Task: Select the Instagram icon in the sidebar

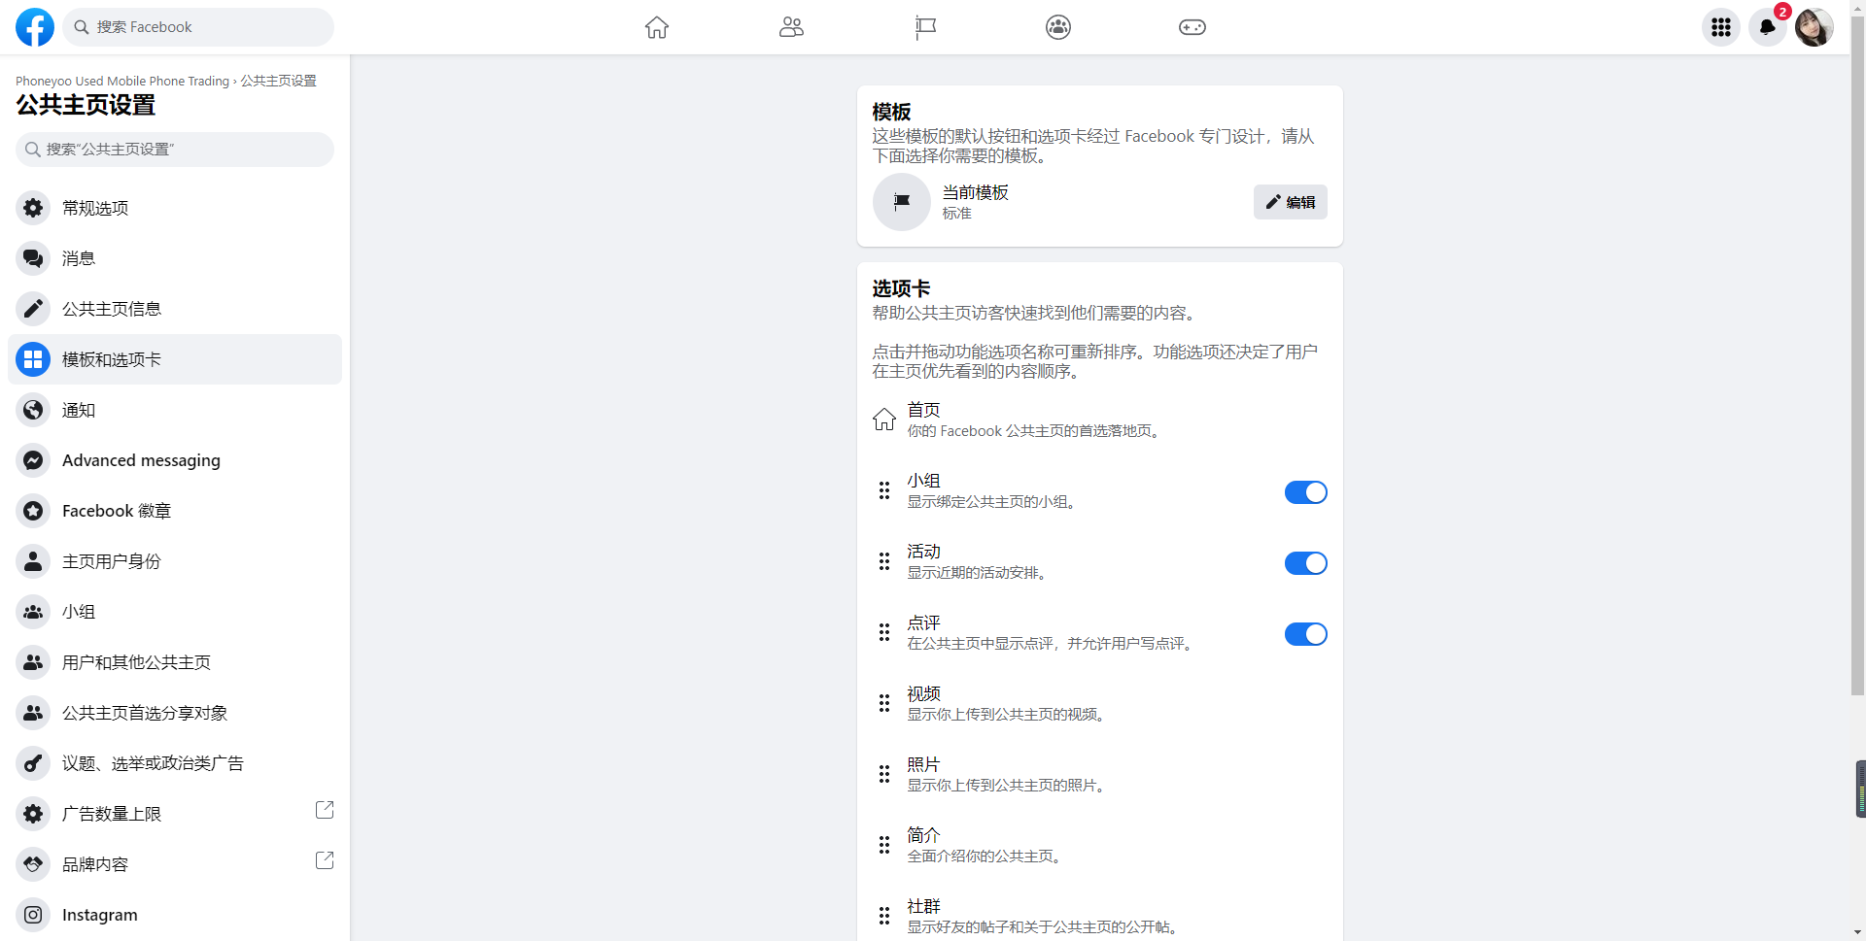Action: pos(32,914)
